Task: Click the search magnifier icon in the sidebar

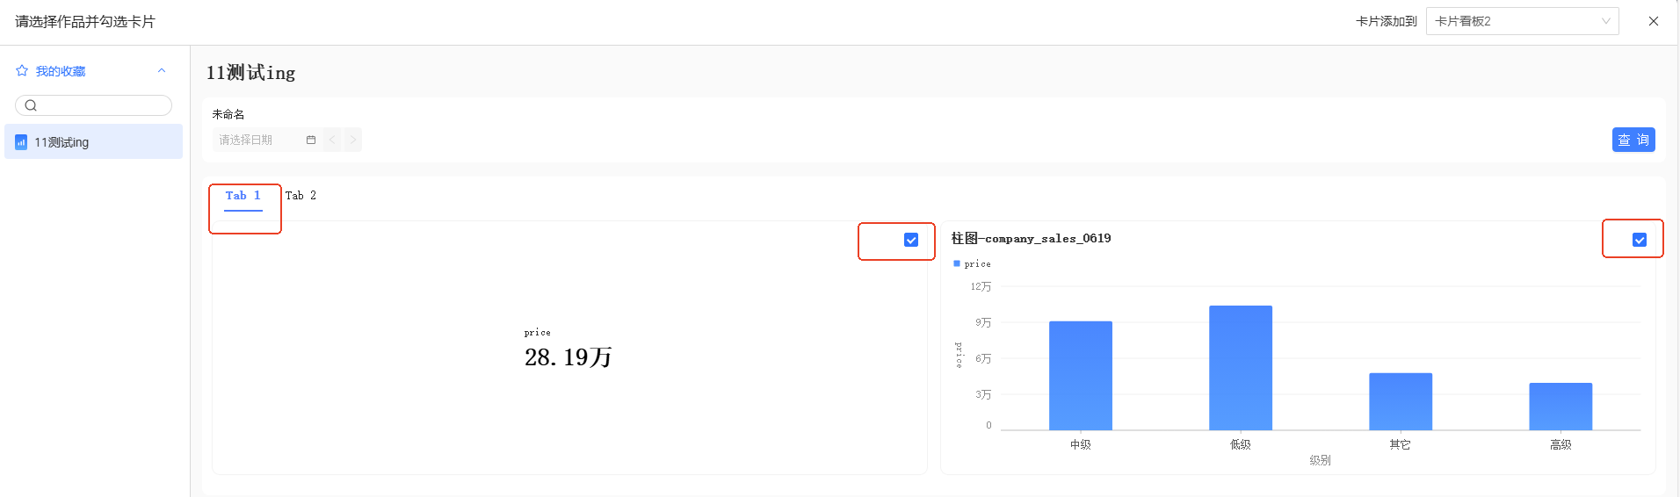Action: (x=31, y=105)
